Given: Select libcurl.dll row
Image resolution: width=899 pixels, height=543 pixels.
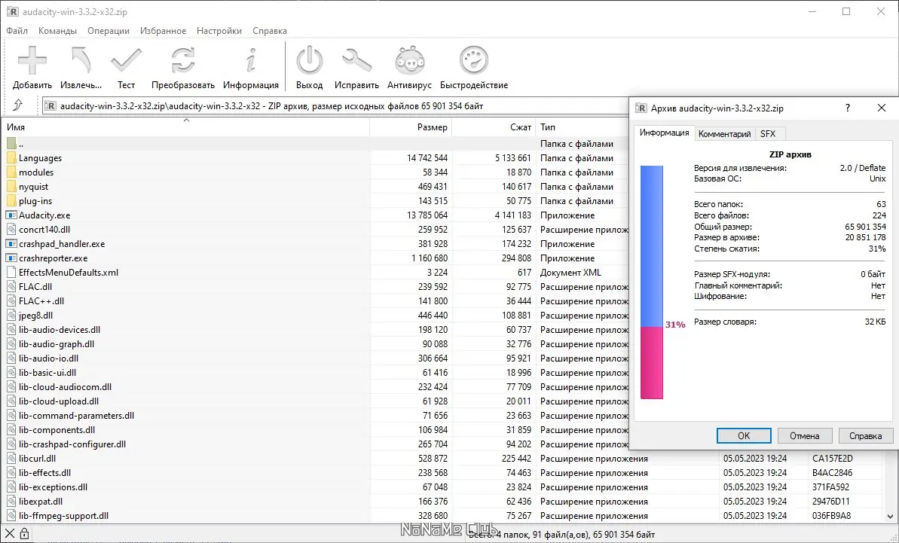Looking at the screenshot, I should 442,459.
